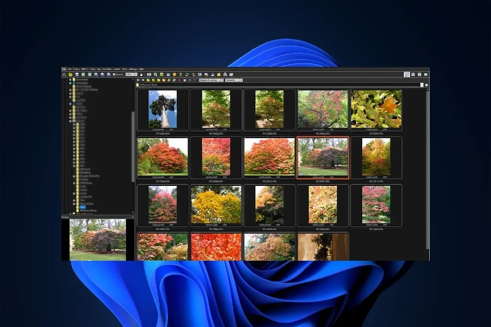491x327 pixels.
Task: Click the yellow envelope Email icon
Action: pyautogui.click(x=218, y=74)
